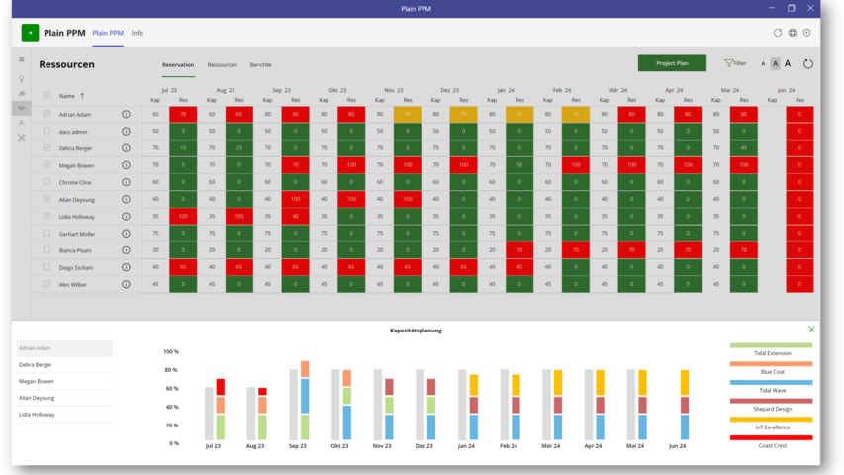Sort by Name column arrow
Viewport: 844px width, 475px height.
click(82, 96)
